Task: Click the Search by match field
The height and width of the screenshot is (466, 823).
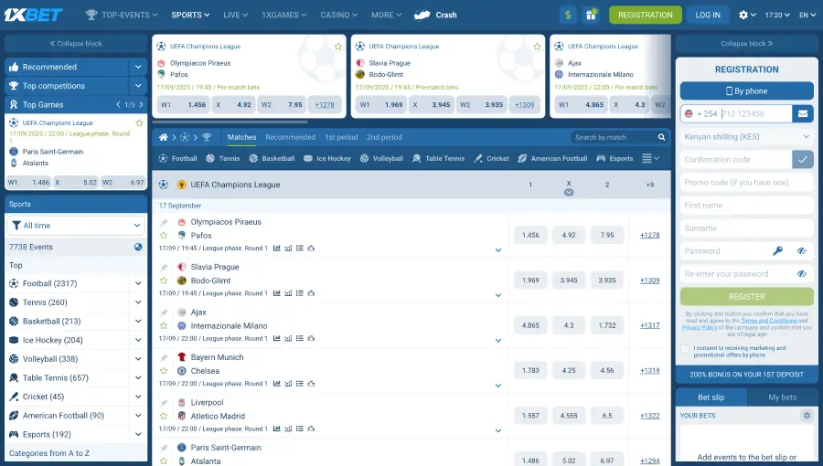Action: point(613,137)
